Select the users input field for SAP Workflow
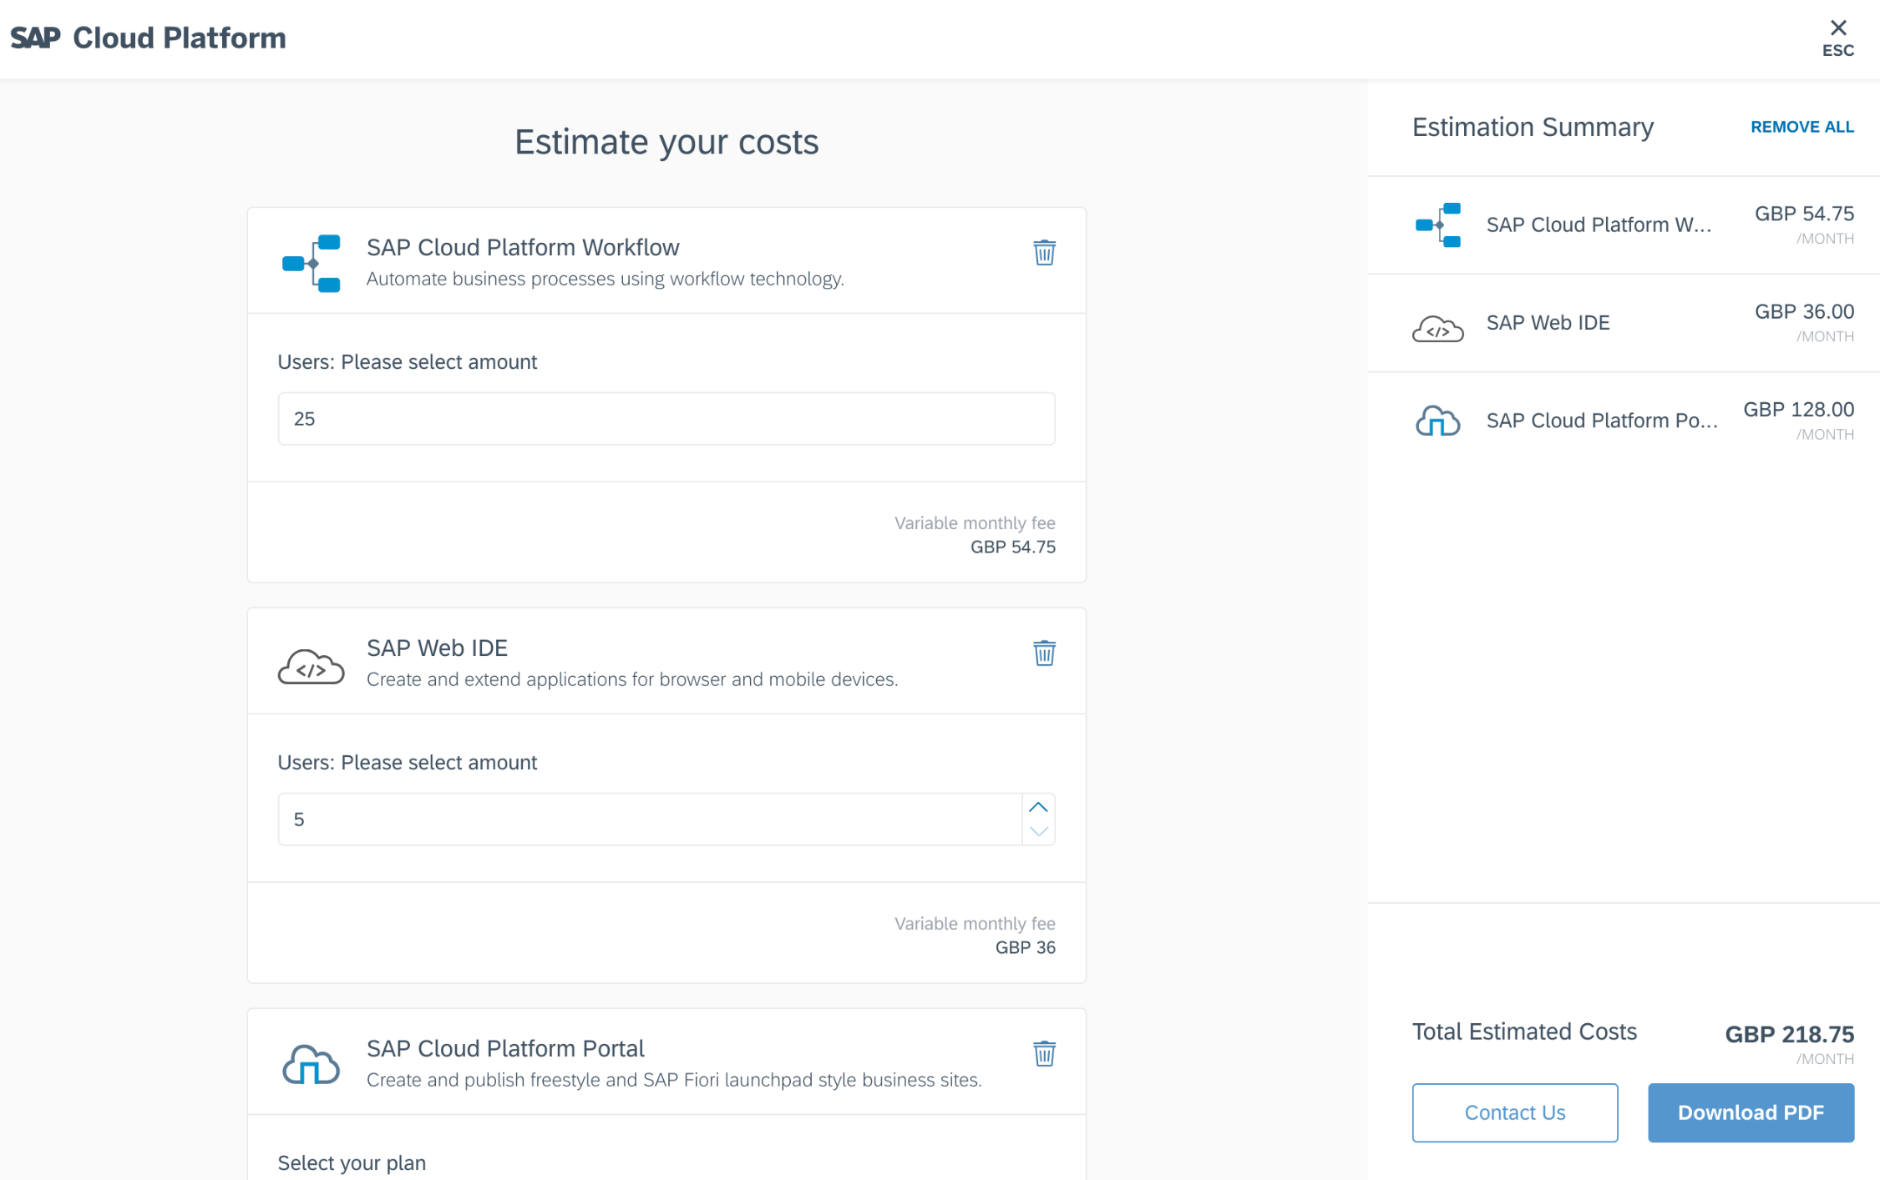 coord(665,419)
